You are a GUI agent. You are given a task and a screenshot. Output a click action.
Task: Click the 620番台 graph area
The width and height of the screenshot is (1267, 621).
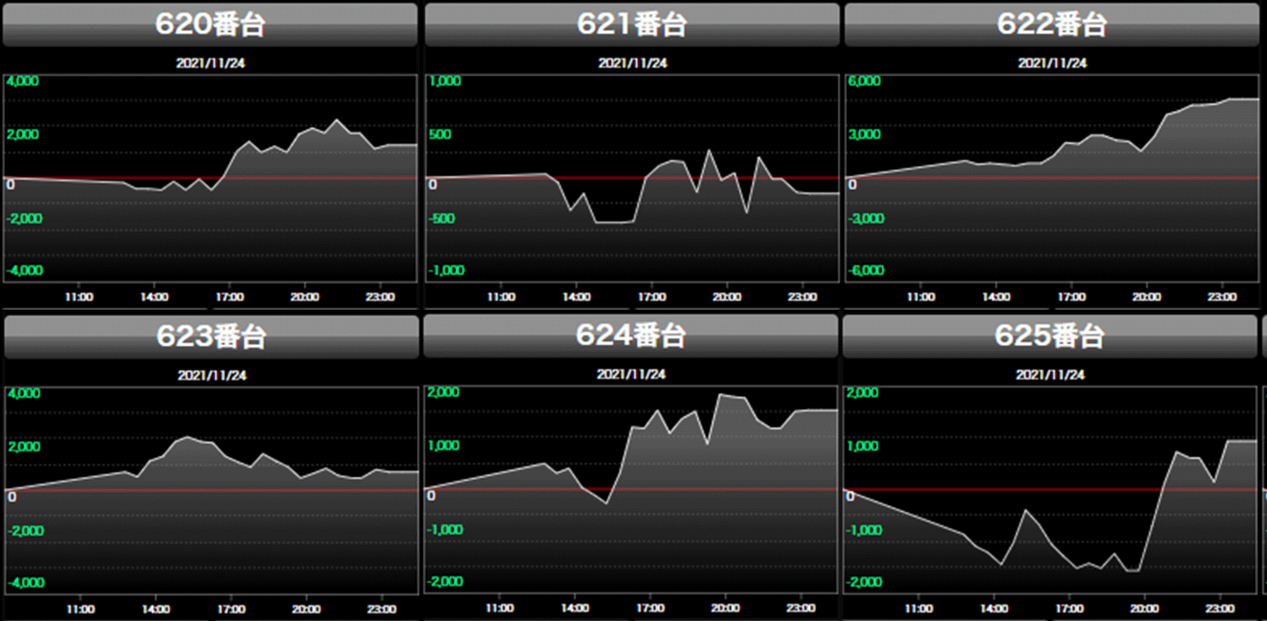210,178
